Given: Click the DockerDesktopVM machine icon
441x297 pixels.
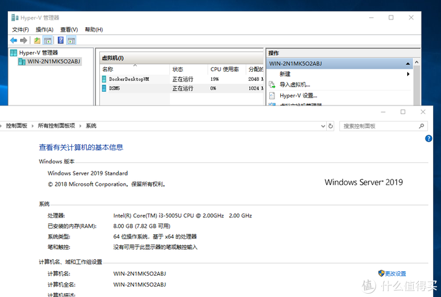Looking at the screenshot, I should [104, 79].
